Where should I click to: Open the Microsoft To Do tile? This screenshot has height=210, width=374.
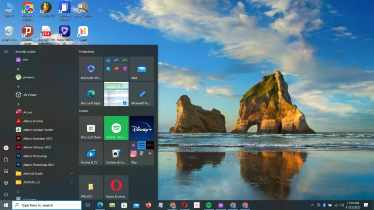[x=142, y=94]
